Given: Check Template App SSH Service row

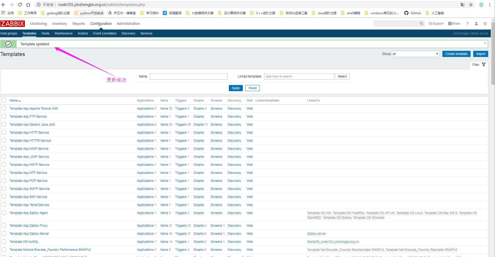Looking at the screenshot, I should point(4,197).
